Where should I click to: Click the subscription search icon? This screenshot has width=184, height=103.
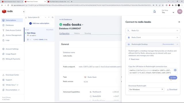click(x=53, y=17)
